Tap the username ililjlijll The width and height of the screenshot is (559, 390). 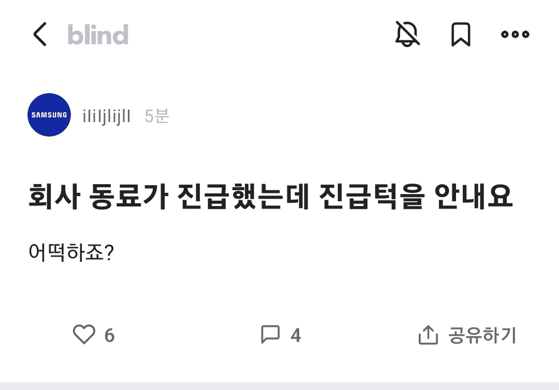pos(106,116)
